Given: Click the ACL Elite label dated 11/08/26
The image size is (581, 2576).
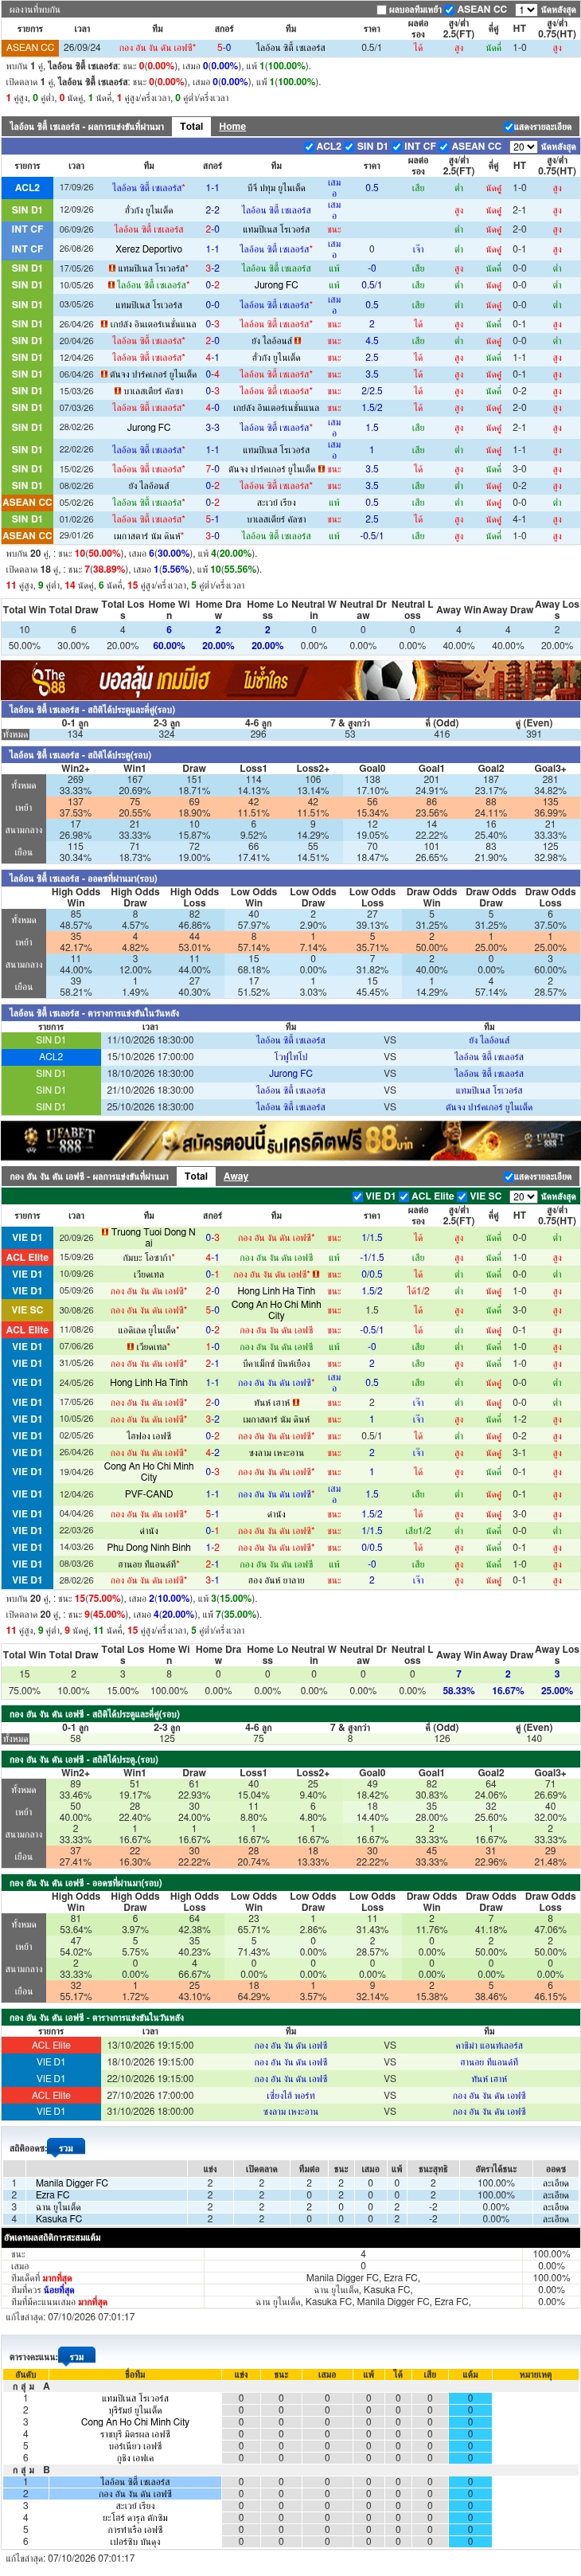Looking at the screenshot, I should tap(27, 1330).
